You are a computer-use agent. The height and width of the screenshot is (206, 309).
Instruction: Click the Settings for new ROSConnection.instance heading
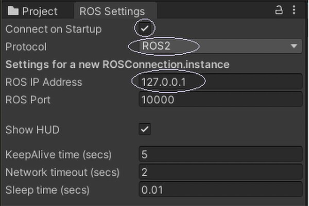tap(117, 65)
